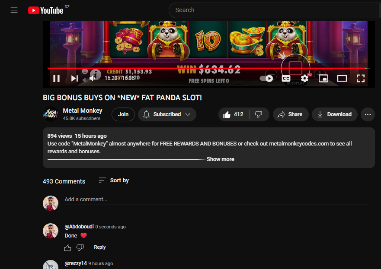The image size is (381, 269).
Task: Switch to theater mode
Action: click(x=342, y=78)
